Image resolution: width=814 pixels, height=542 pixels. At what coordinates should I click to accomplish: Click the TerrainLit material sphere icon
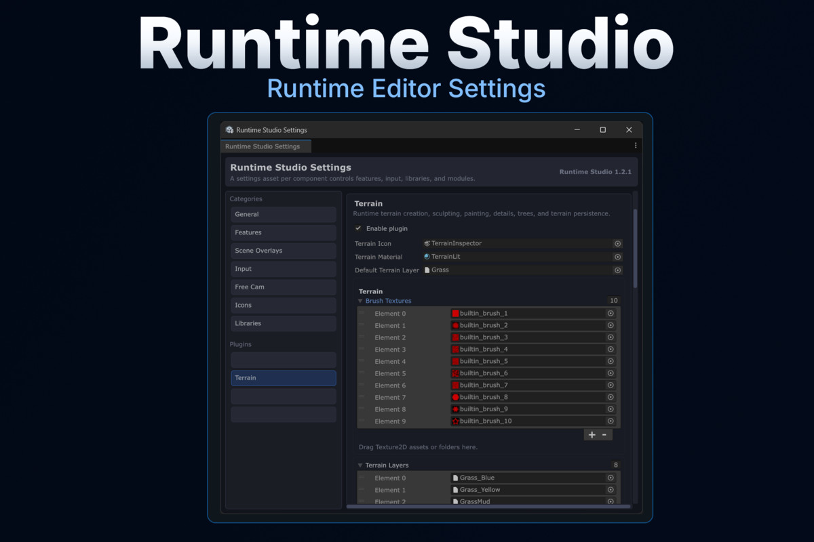(x=427, y=257)
